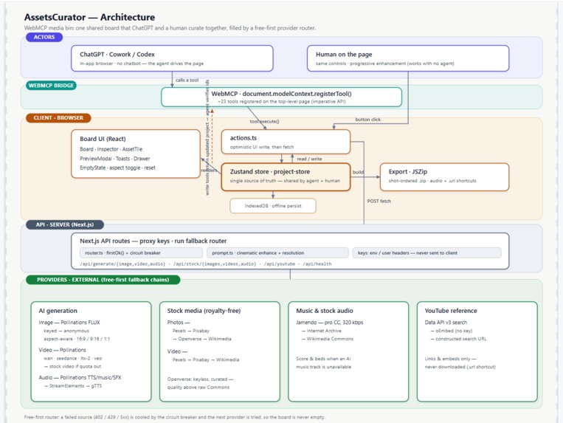Click "EmptyState · aspect toggle · reset" line
The width and height of the screenshot is (563, 423).
[117, 168]
